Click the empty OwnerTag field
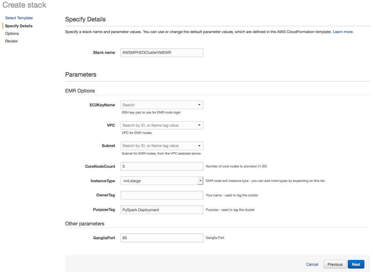 coord(162,195)
